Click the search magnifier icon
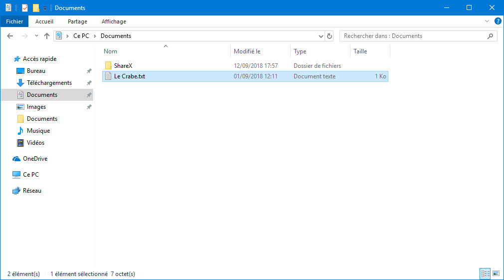Viewport: 504px width, 280px height. click(490, 36)
